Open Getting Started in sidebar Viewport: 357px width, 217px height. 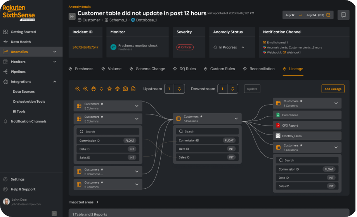tap(23, 32)
